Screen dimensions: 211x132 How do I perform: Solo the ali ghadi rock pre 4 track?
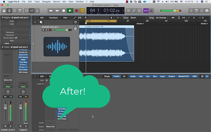tap(46, 30)
